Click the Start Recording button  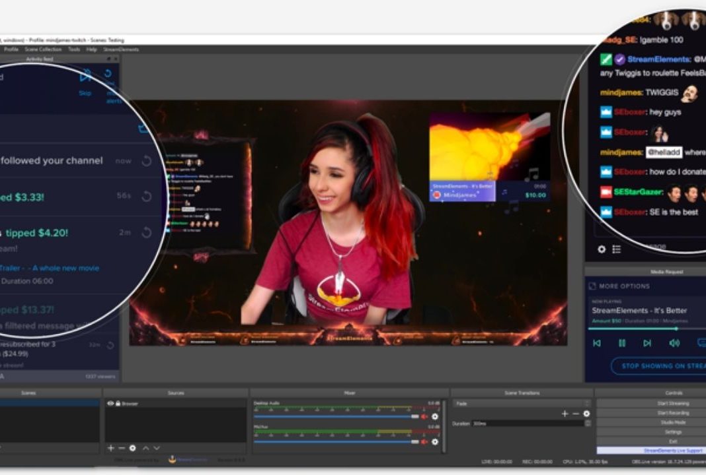point(674,413)
